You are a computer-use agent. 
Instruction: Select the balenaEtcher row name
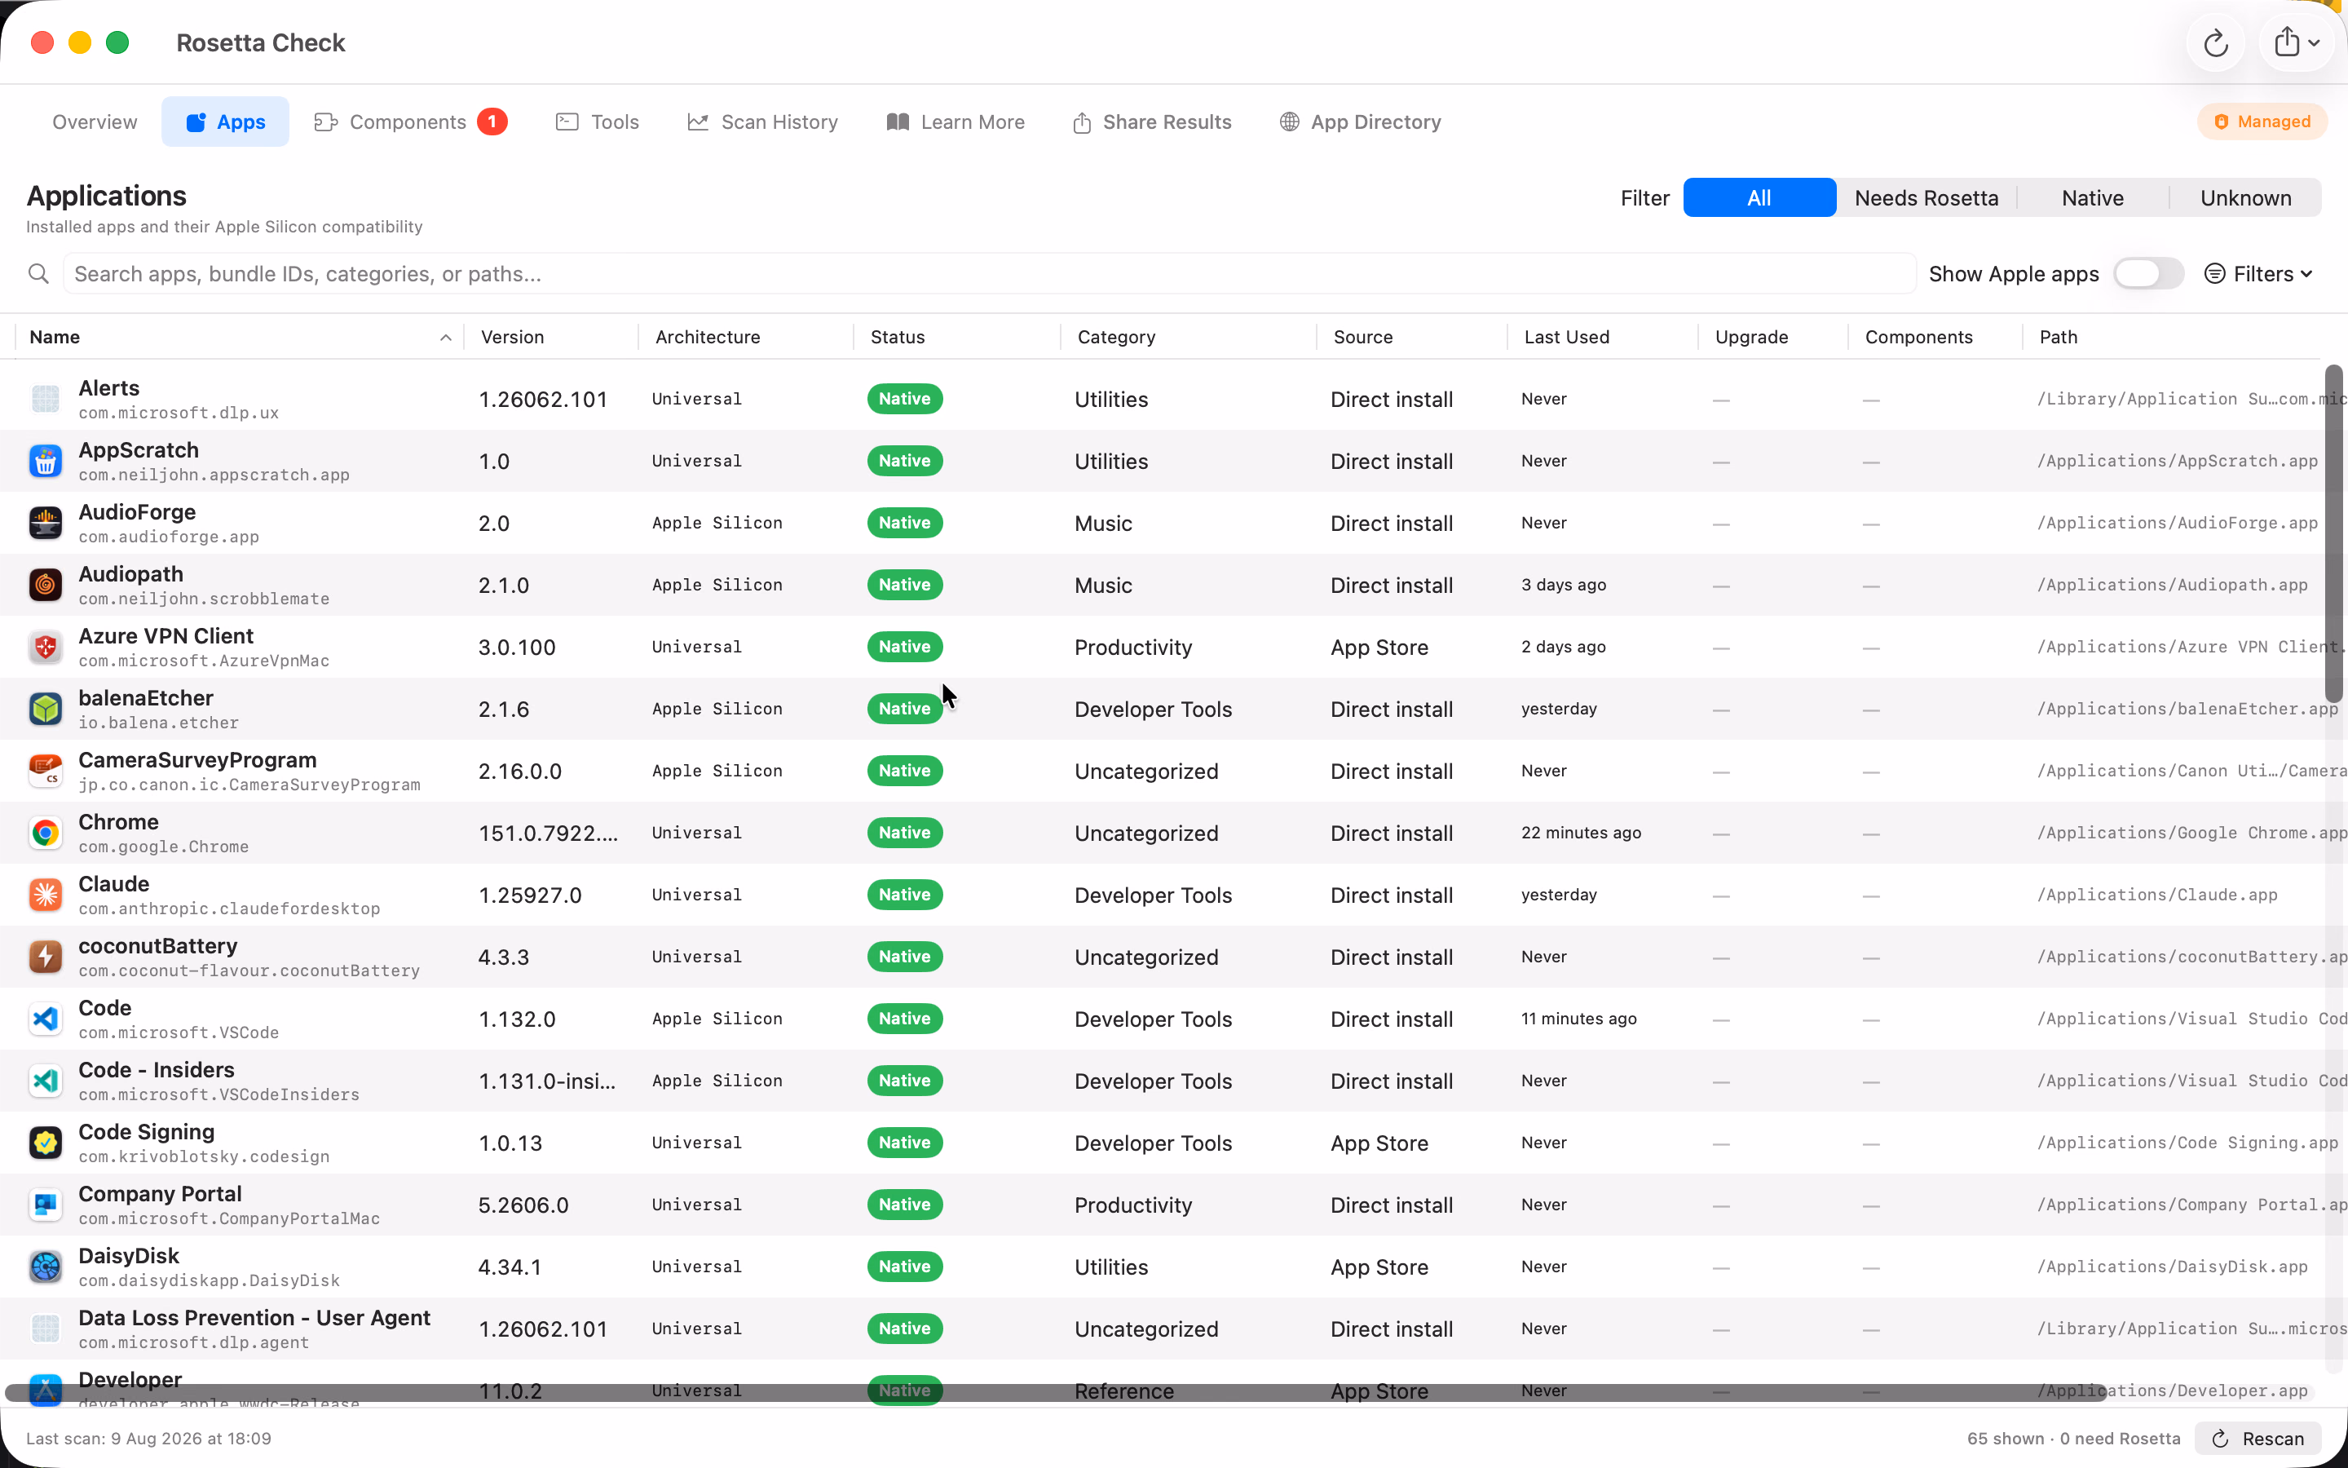[146, 698]
